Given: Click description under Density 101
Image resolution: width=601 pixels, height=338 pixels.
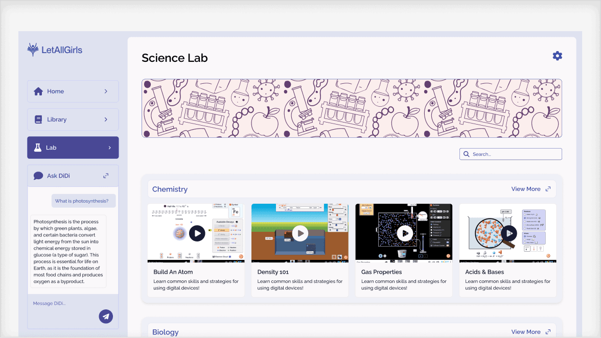Looking at the screenshot, I should pyautogui.click(x=299, y=284).
